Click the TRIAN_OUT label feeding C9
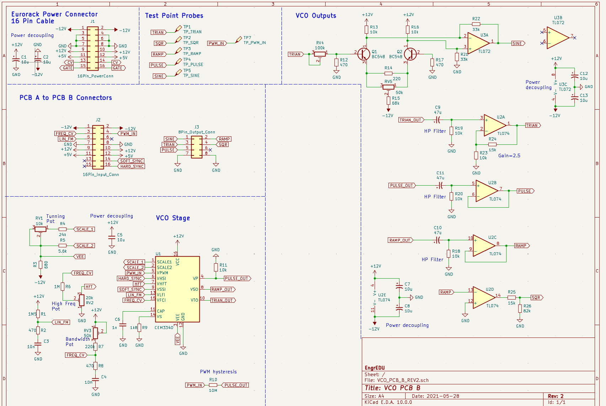The image size is (606, 406). point(411,120)
